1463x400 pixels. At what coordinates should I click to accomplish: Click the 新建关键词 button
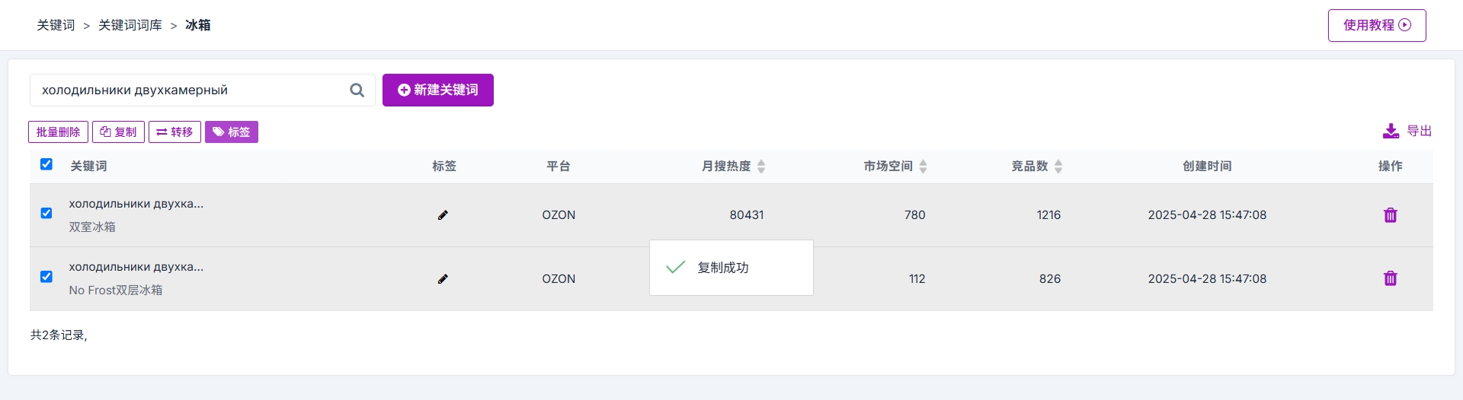pyautogui.click(x=438, y=90)
